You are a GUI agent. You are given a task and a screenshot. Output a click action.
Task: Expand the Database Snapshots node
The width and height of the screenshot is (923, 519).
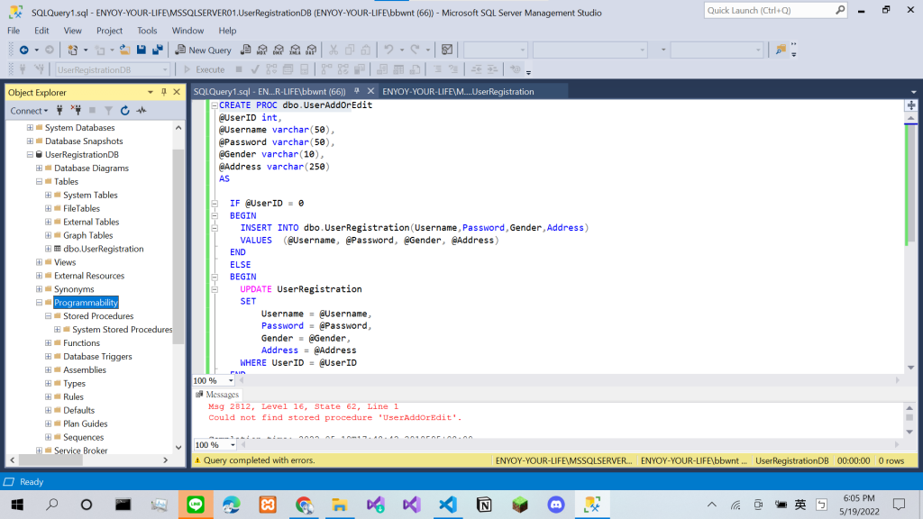click(30, 141)
